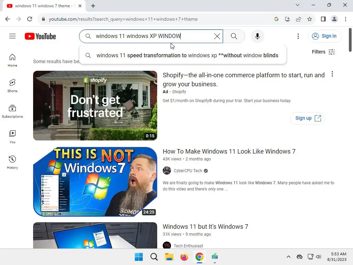Submit search with the magnifier button
The width and height of the screenshot is (353, 265).
coord(234,36)
